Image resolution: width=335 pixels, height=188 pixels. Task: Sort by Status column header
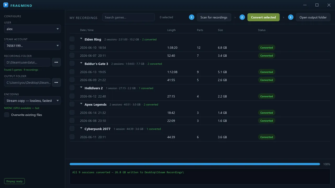click(262, 30)
